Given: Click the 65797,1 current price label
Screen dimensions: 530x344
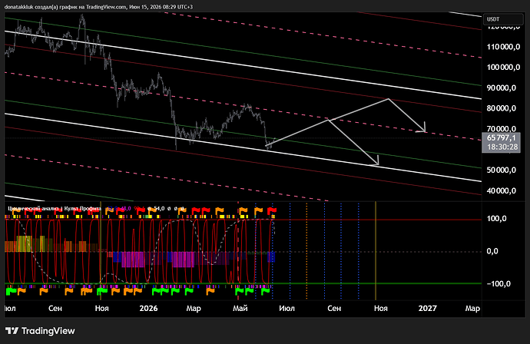Looking at the screenshot, I should [x=502, y=137].
